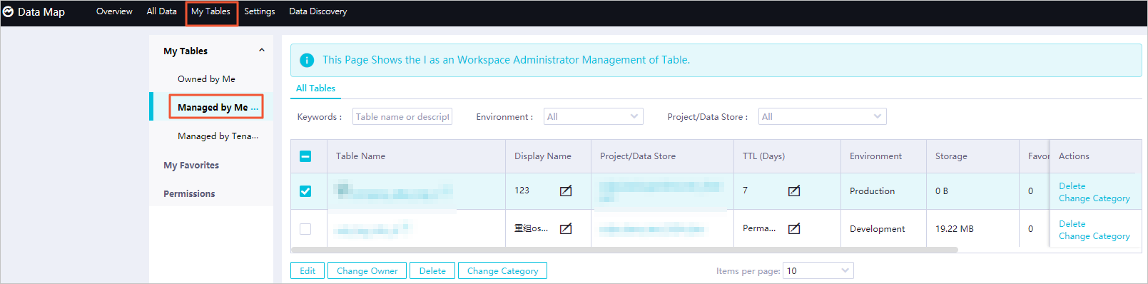Uncheck the first table row checkbox

(305, 191)
